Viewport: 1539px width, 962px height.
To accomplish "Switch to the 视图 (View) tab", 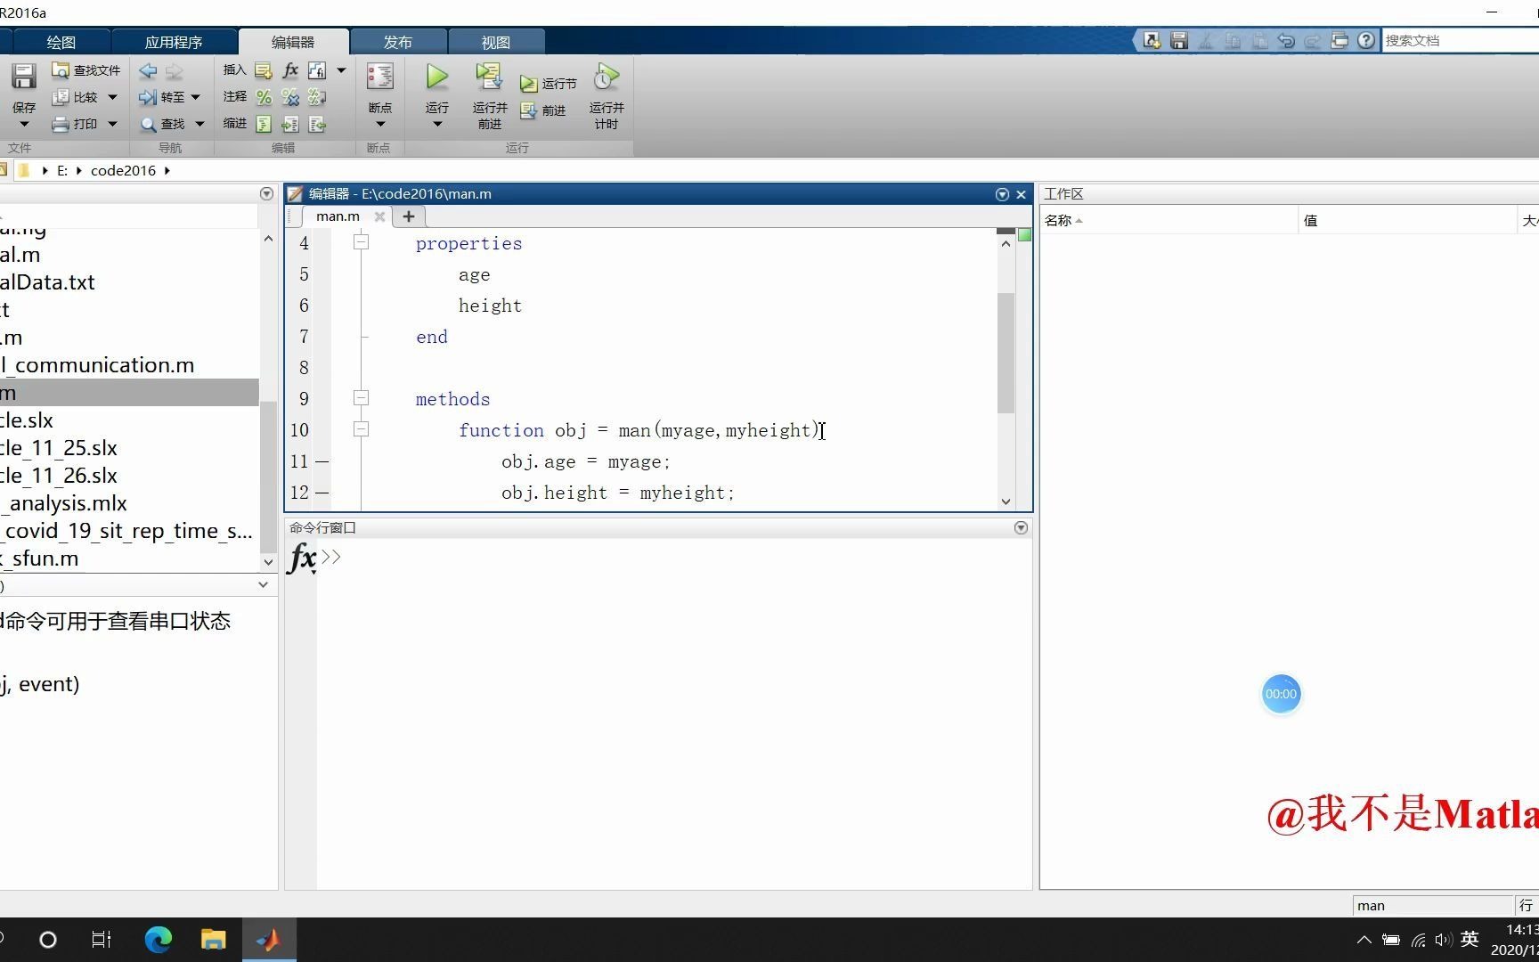I will [496, 42].
